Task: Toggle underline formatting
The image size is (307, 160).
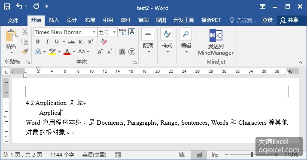Action: (x=57, y=42)
